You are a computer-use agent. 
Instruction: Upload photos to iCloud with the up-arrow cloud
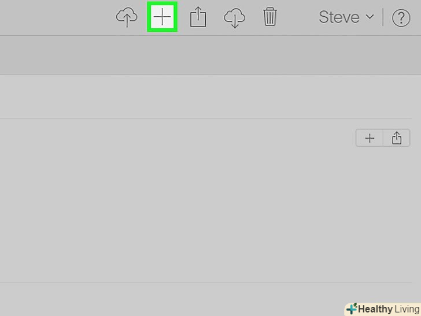coord(127,17)
